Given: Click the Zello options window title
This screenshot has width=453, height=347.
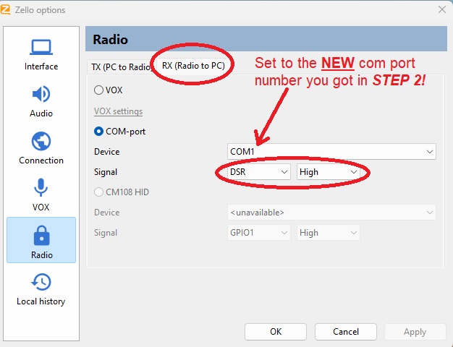Looking at the screenshot, I should click(x=40, y=10).
